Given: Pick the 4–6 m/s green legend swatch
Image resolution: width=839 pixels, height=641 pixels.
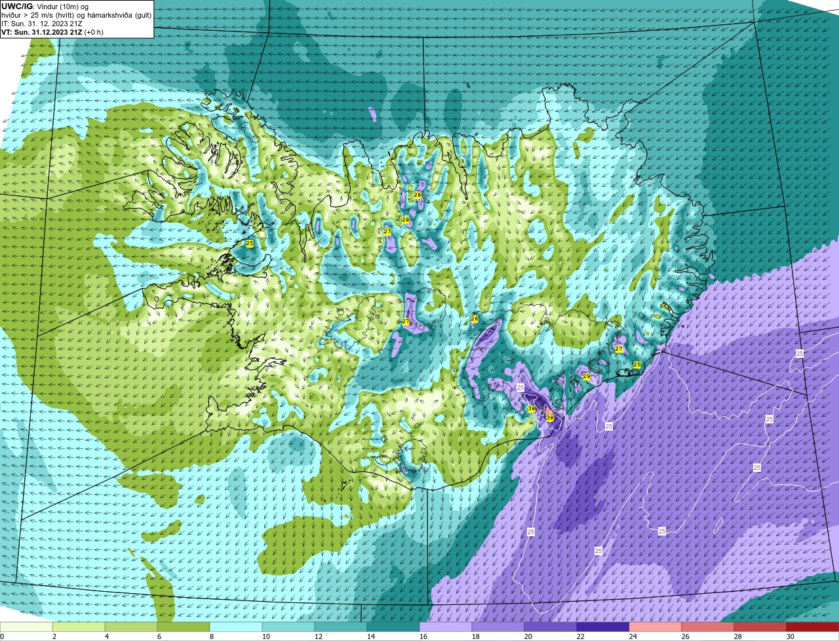Looking at the screenshot, I should coord(131,627).
